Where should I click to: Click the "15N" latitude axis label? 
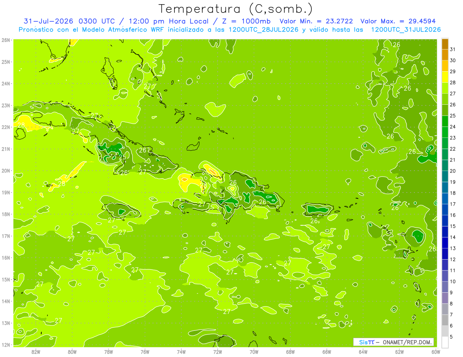[x=6, y=279]
